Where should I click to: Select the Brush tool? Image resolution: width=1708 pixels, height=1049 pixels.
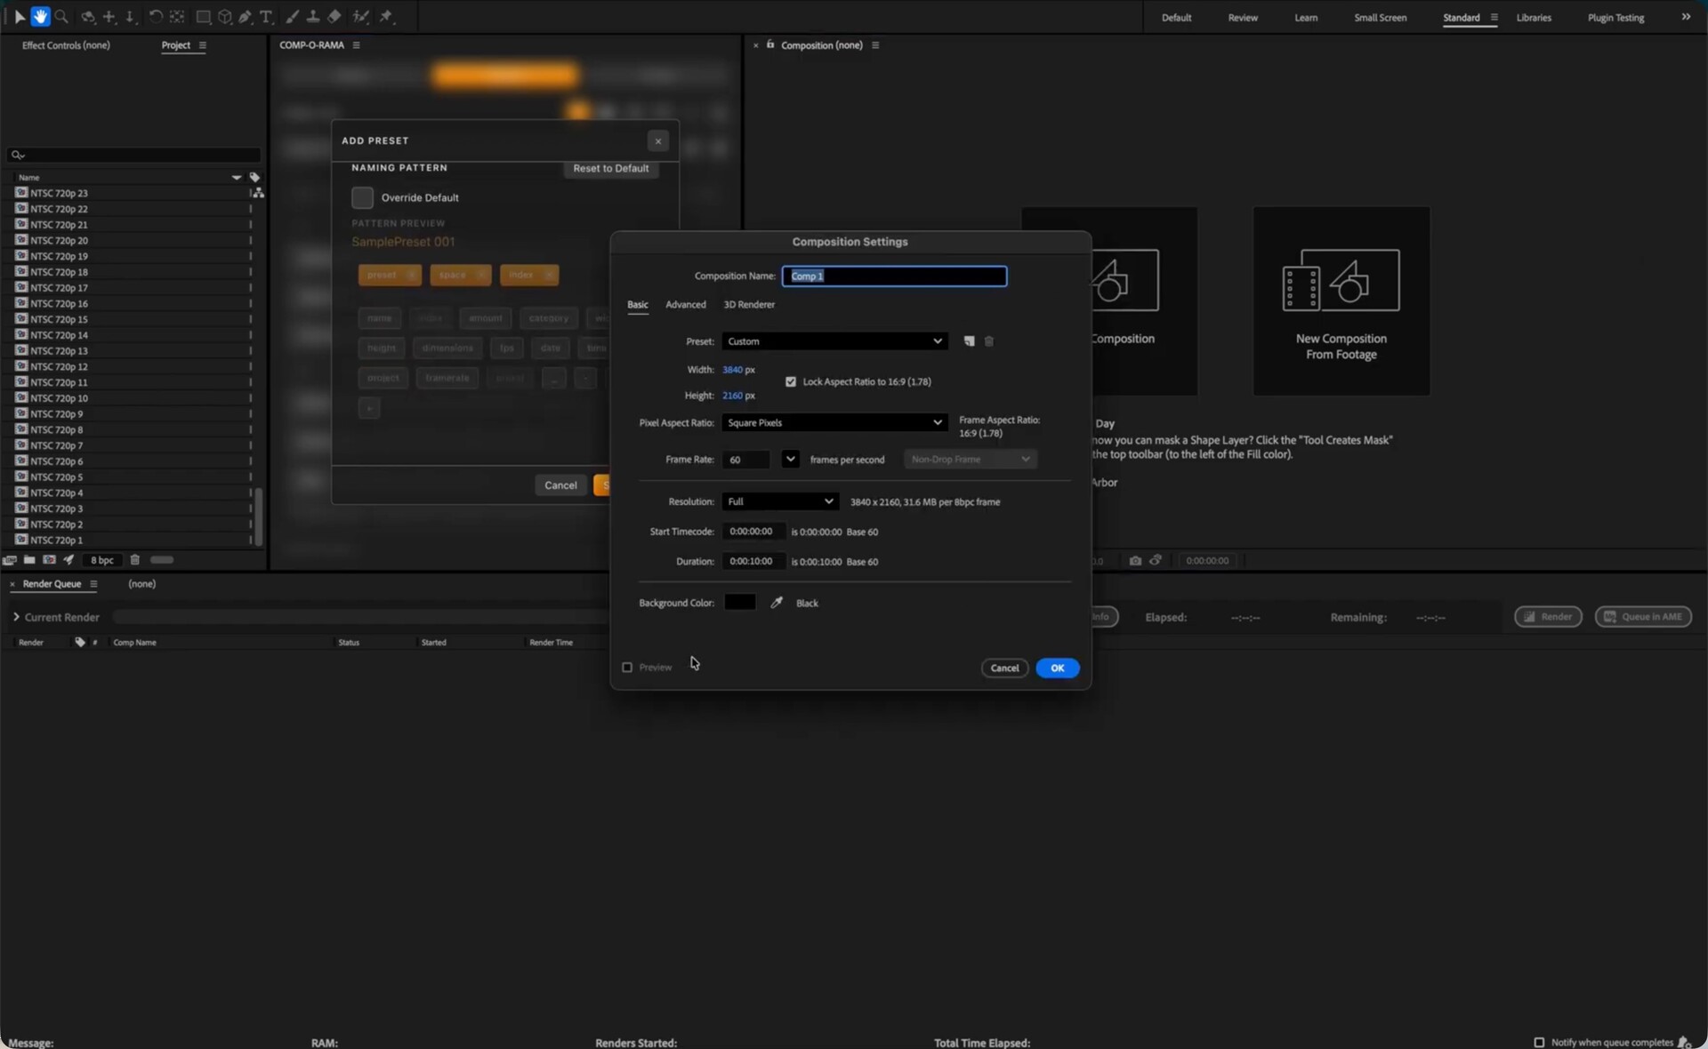[292, 17]
